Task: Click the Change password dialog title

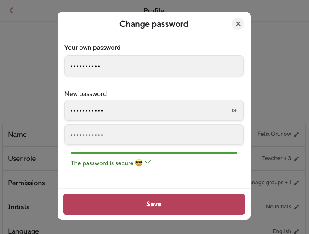Action: [x=154, y=24]
